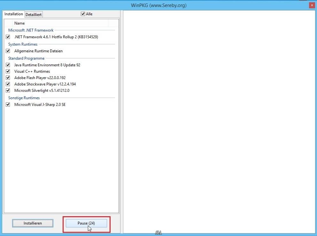The height and width of the screenshot is (236, 317).
Task: Click the WinPKG (www.Sereby.org) title bar
Action: click(x=158, y=5)
